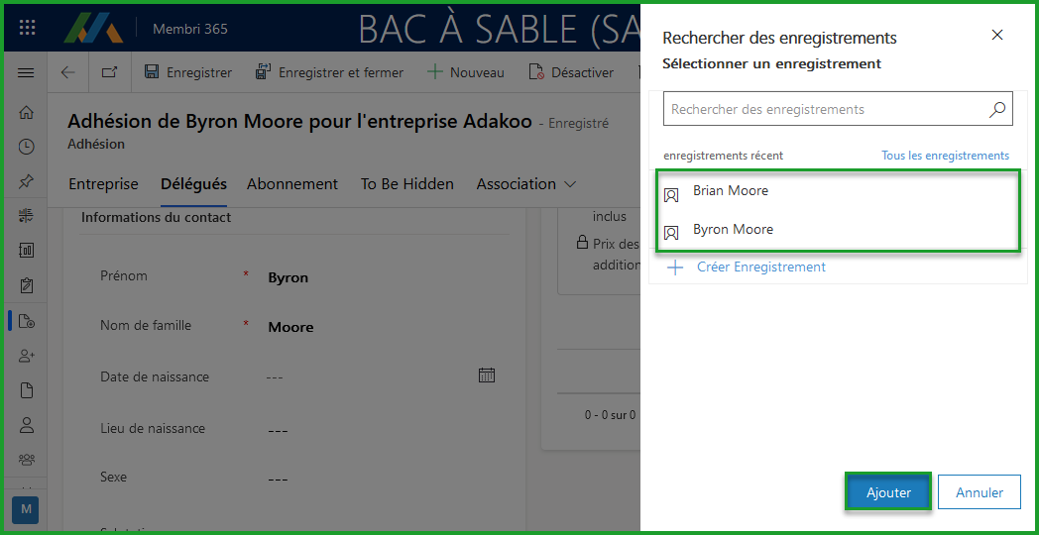Open Recent items clock icon
Image resolution: width=1039 pixels, height=535 pixels.
[27, 148]
